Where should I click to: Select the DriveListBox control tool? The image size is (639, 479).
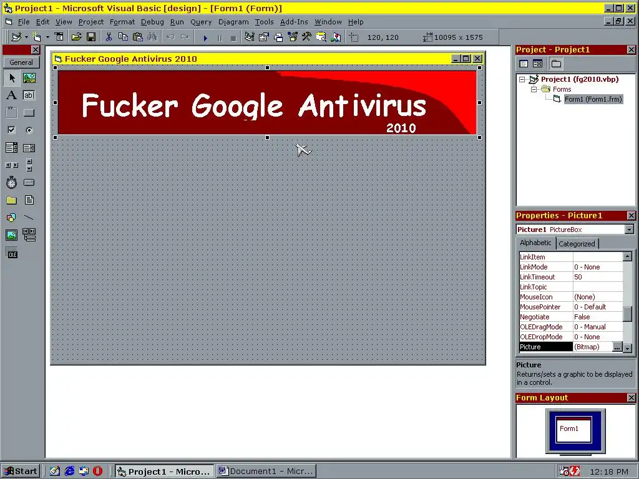pyautogui.click(x=29, y=183)
